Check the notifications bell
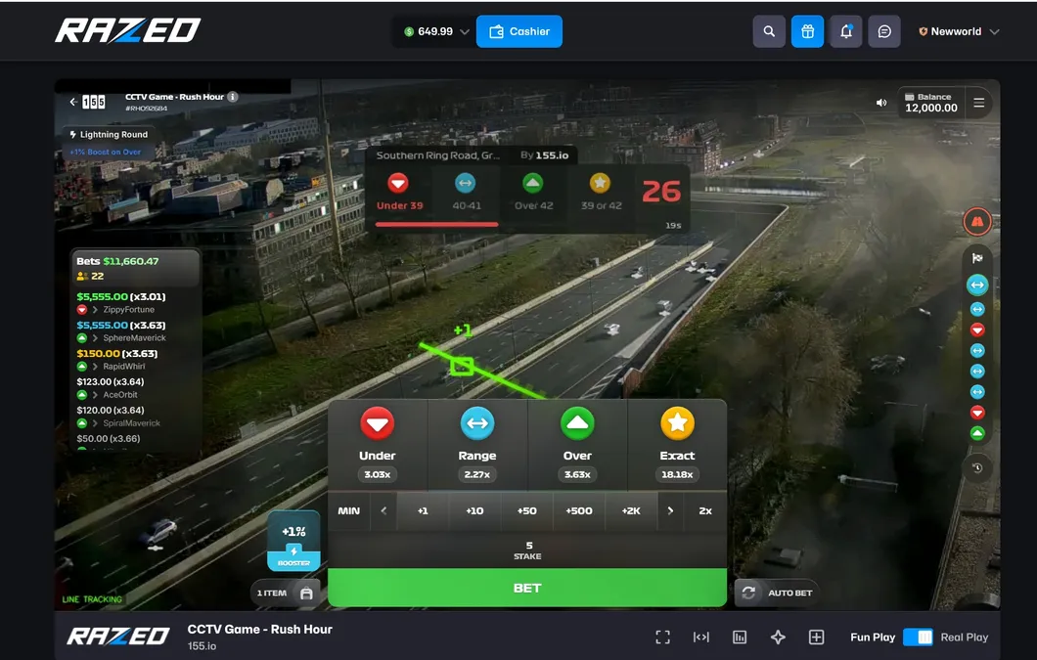The image size is (1037, 660). (x=845, y=30)
